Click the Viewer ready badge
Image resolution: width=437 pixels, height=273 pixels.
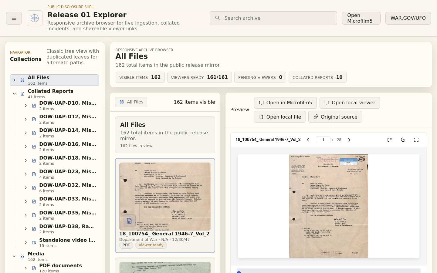coord(151,245)
